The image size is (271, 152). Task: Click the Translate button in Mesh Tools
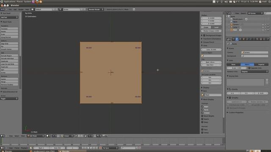[9, 29]
